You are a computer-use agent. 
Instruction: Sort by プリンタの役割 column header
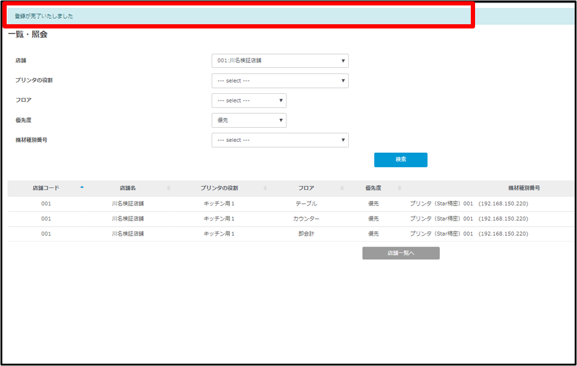[219, 188]
